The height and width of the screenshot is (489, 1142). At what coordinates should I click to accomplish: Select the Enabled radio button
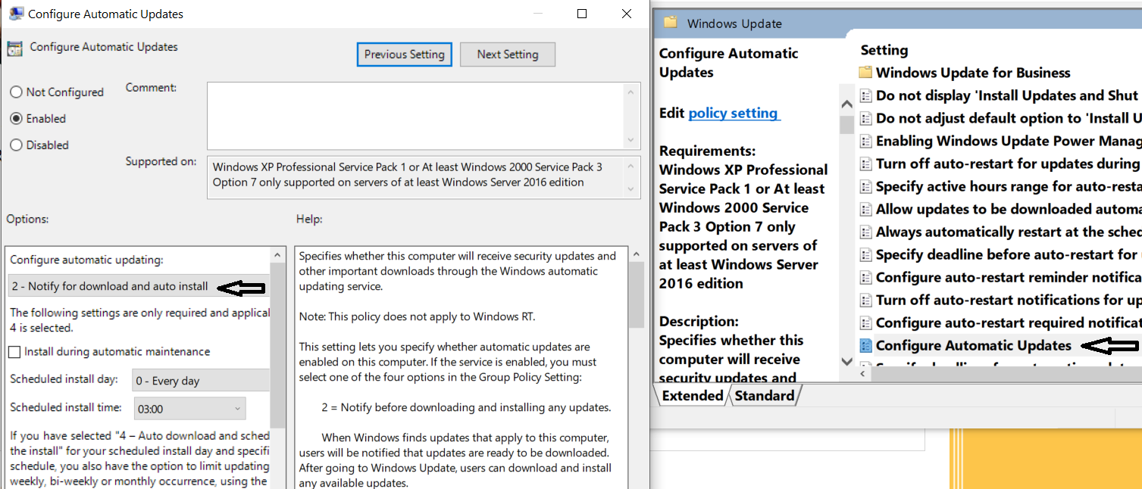[x=16, y=119]
